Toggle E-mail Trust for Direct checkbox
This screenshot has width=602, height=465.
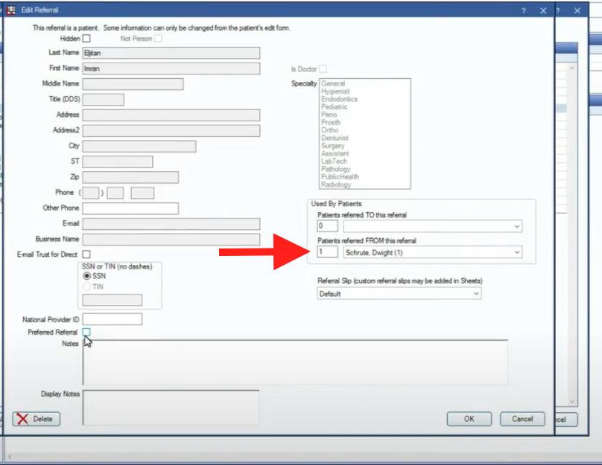point(87,254)
